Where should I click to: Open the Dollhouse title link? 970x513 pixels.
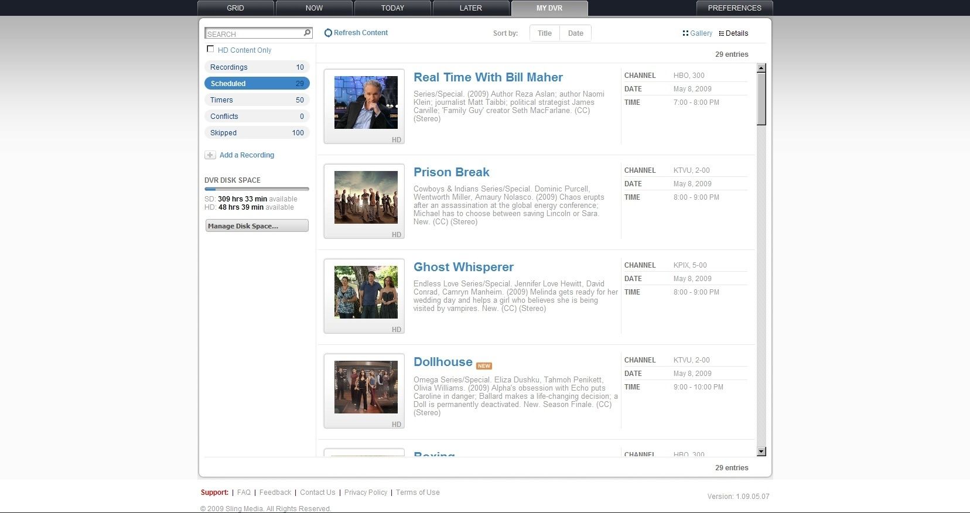[x=443, y=362]
